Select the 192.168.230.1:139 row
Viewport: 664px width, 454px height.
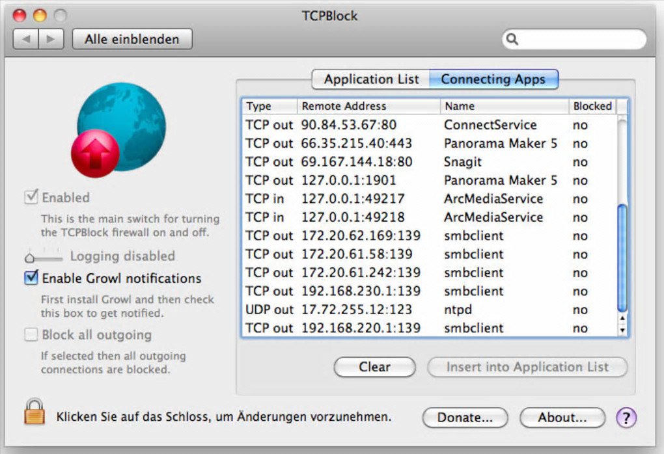(430, 291)
